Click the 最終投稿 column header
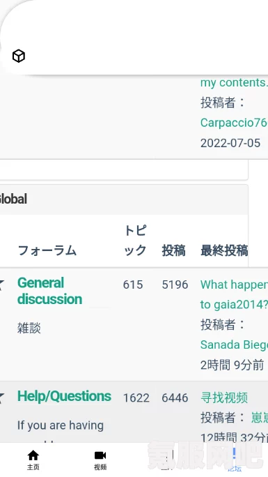 click(224, 250)
